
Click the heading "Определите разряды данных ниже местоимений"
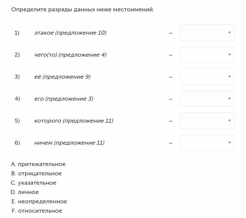coord(83,10)
